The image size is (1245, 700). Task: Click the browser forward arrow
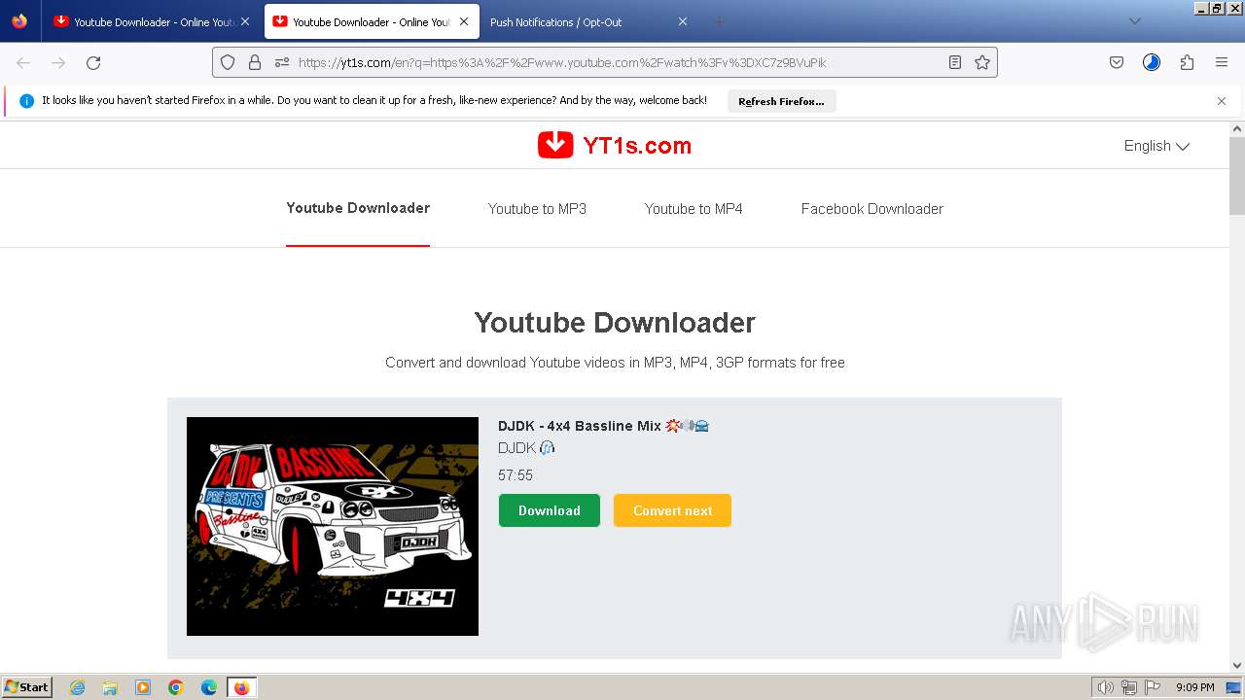pos(58,62)
